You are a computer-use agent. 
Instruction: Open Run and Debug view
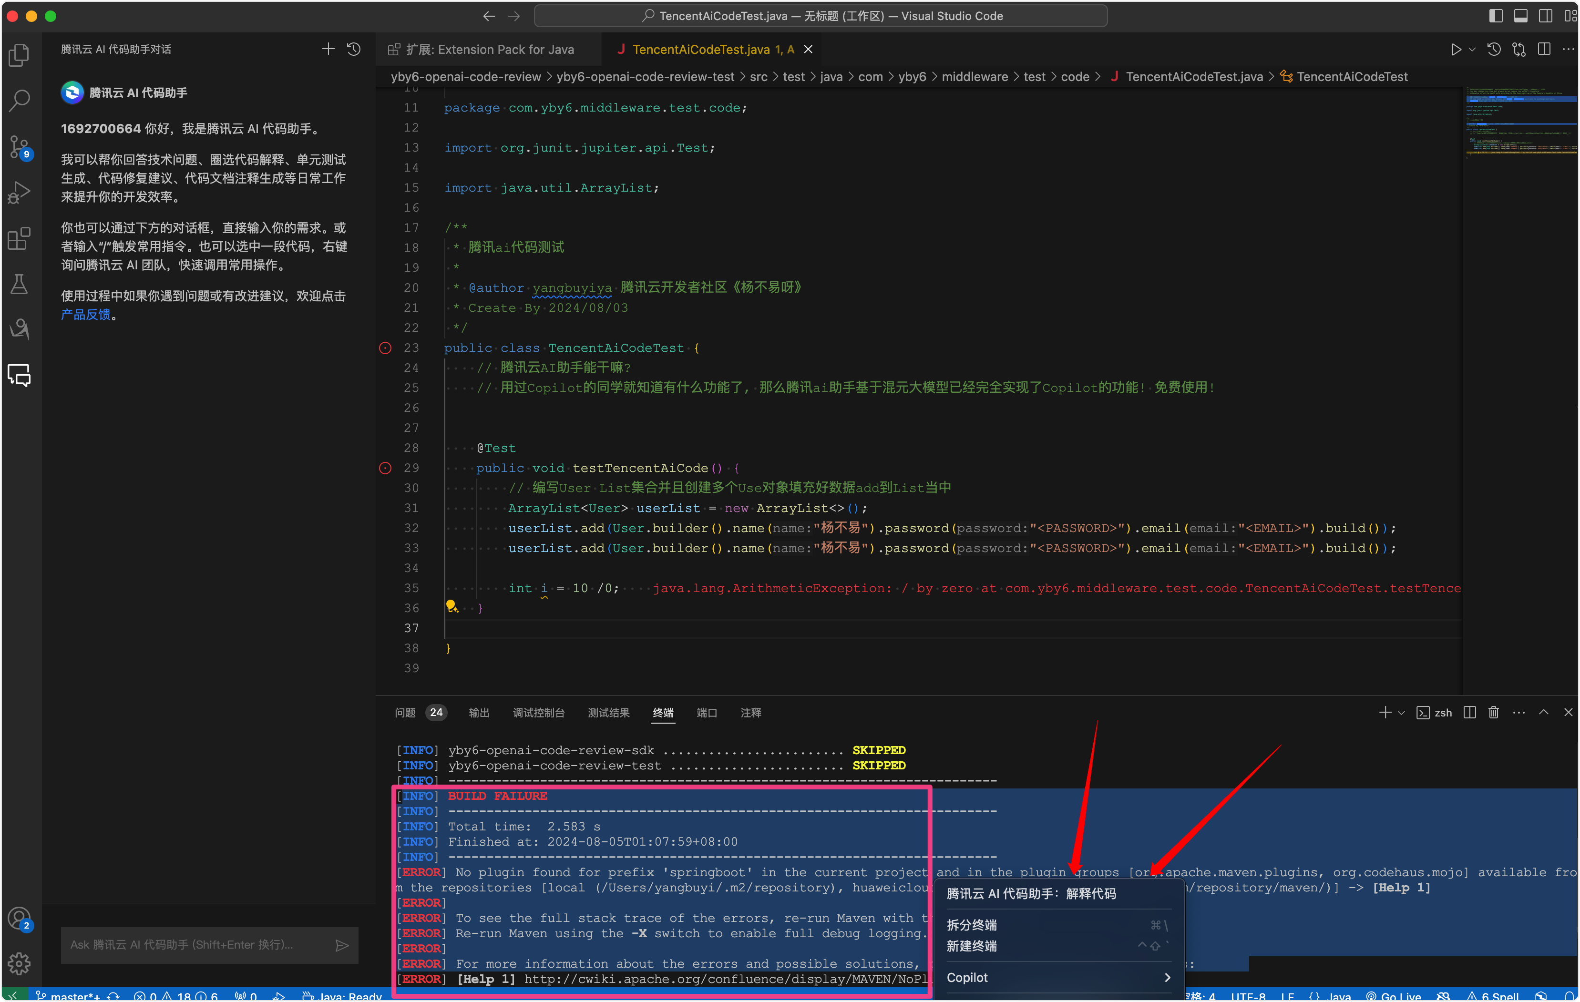[19, 192]
